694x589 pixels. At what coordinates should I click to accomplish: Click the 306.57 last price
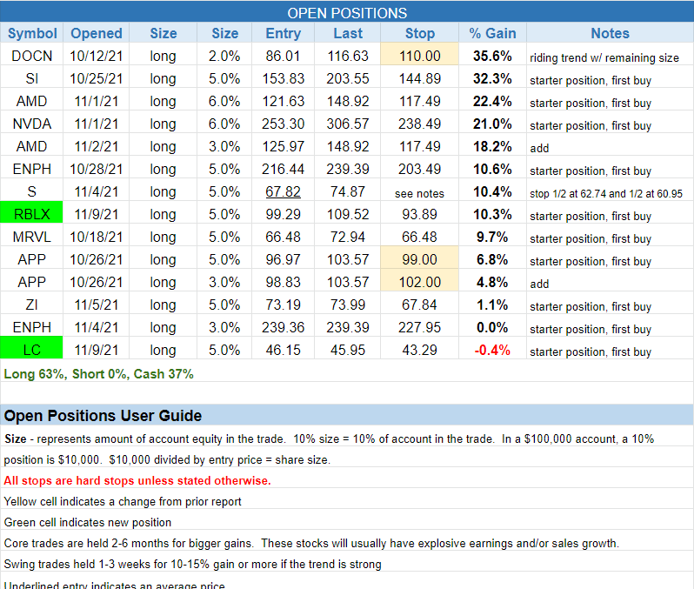pyautogui.click(x=348, y=124)
